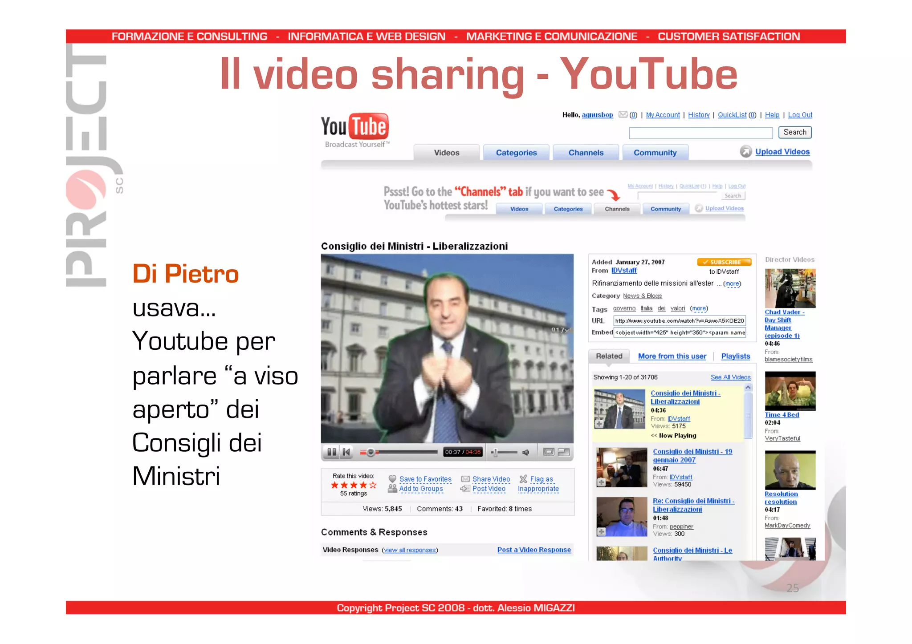This screenshot has width=912, height=644.
Task: Open the IDVstaff uploader link
Action: click(x=623, y=270)
